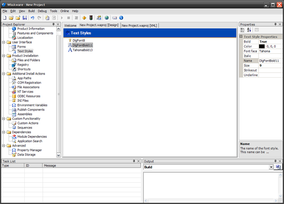Collapse the Dependencies folder
Image resolution: width=284 pixels, height=204 pixels.
click(x=3, y=132)
